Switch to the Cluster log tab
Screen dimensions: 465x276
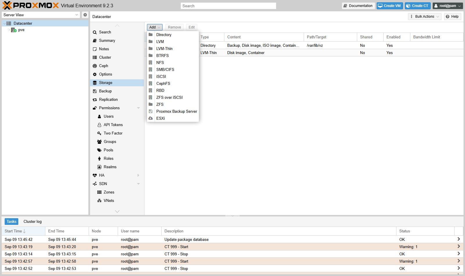33,221
